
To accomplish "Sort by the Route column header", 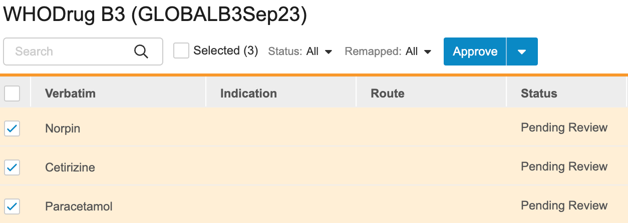I will point(388,93).
